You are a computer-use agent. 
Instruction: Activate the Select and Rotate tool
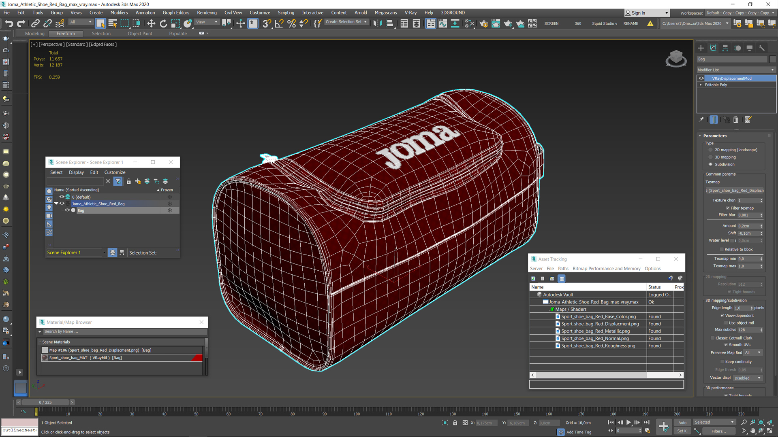pyautogui.click(x=163, y=23)
